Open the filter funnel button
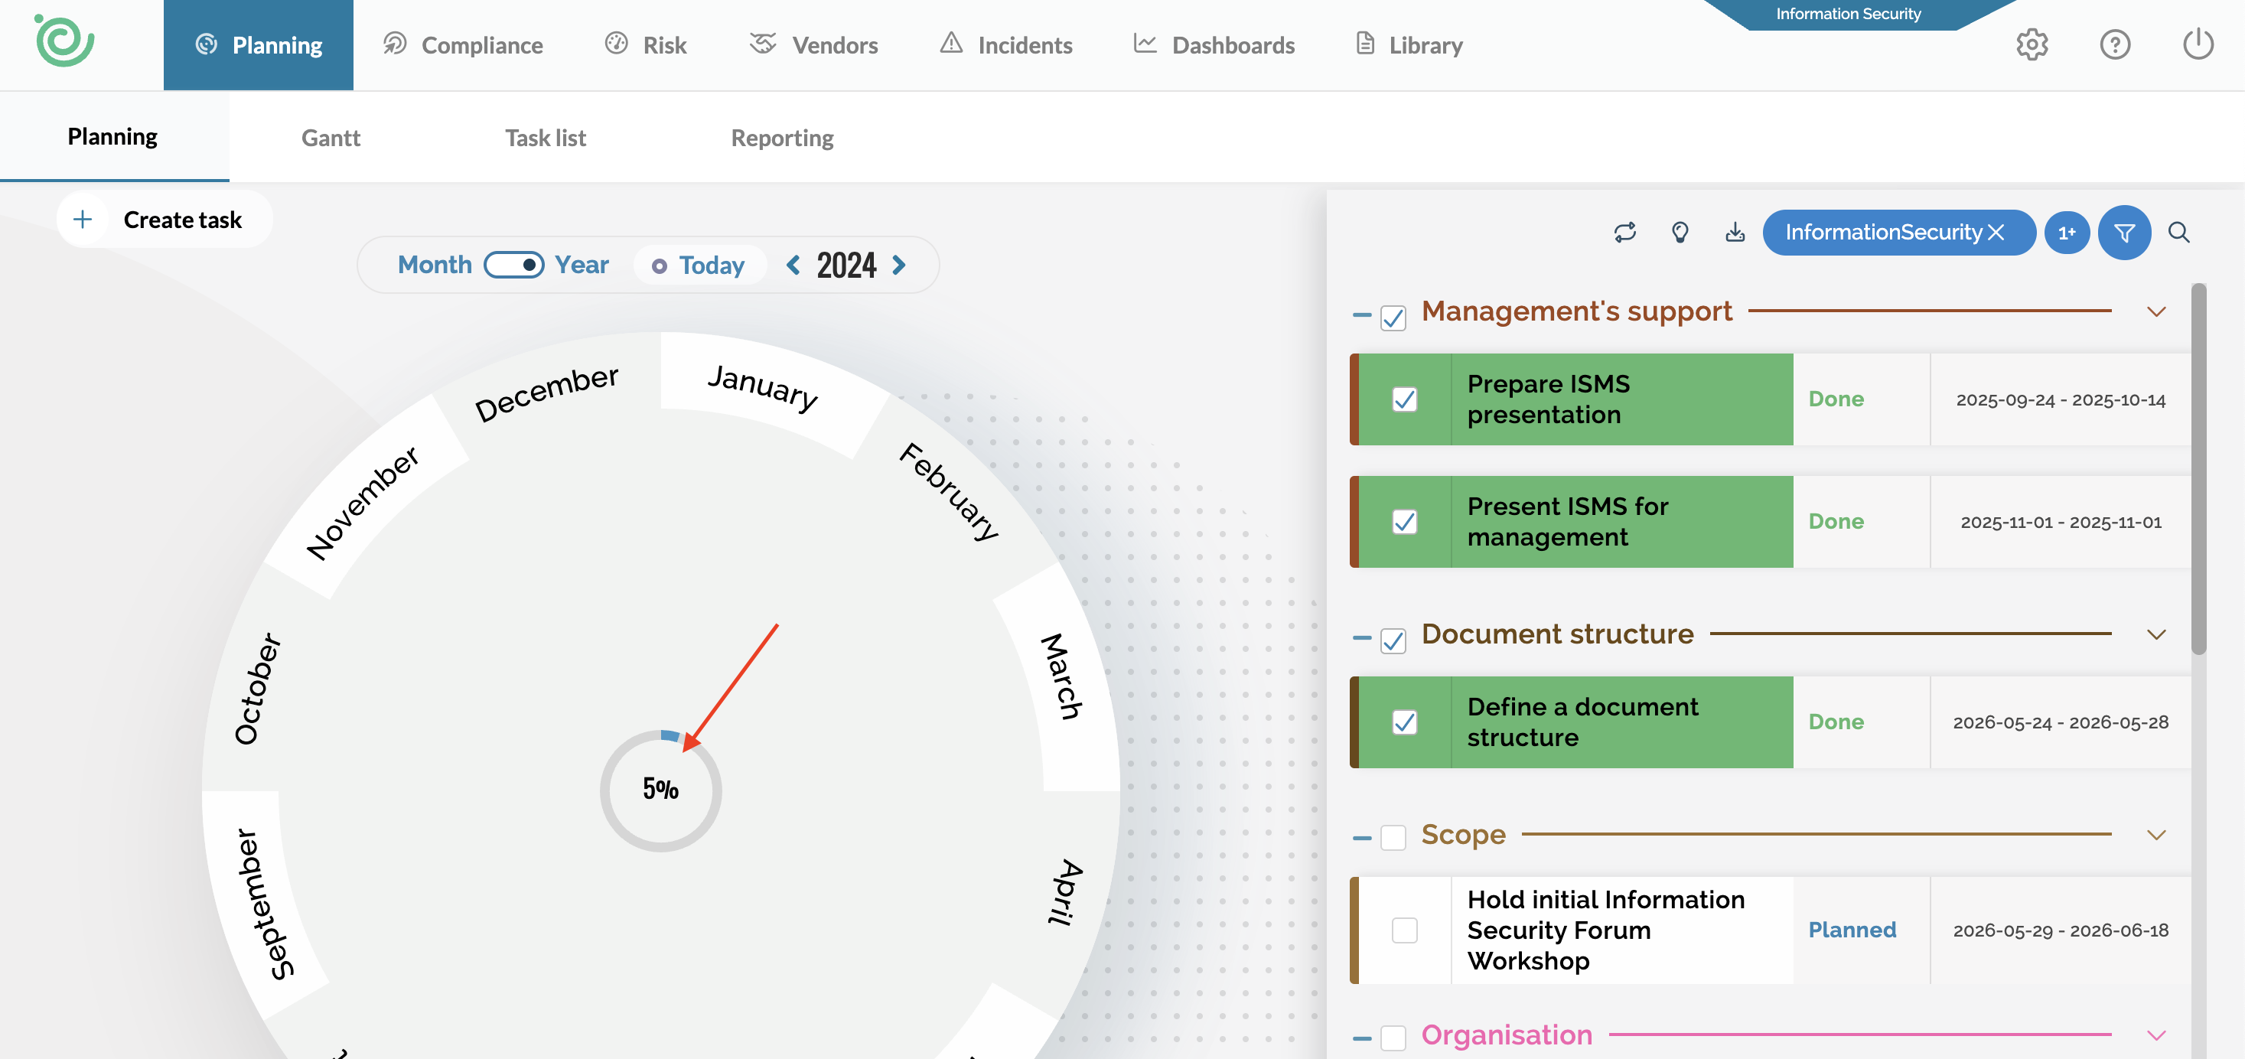2245x1059 pixels. click(x=2124, y=232)
